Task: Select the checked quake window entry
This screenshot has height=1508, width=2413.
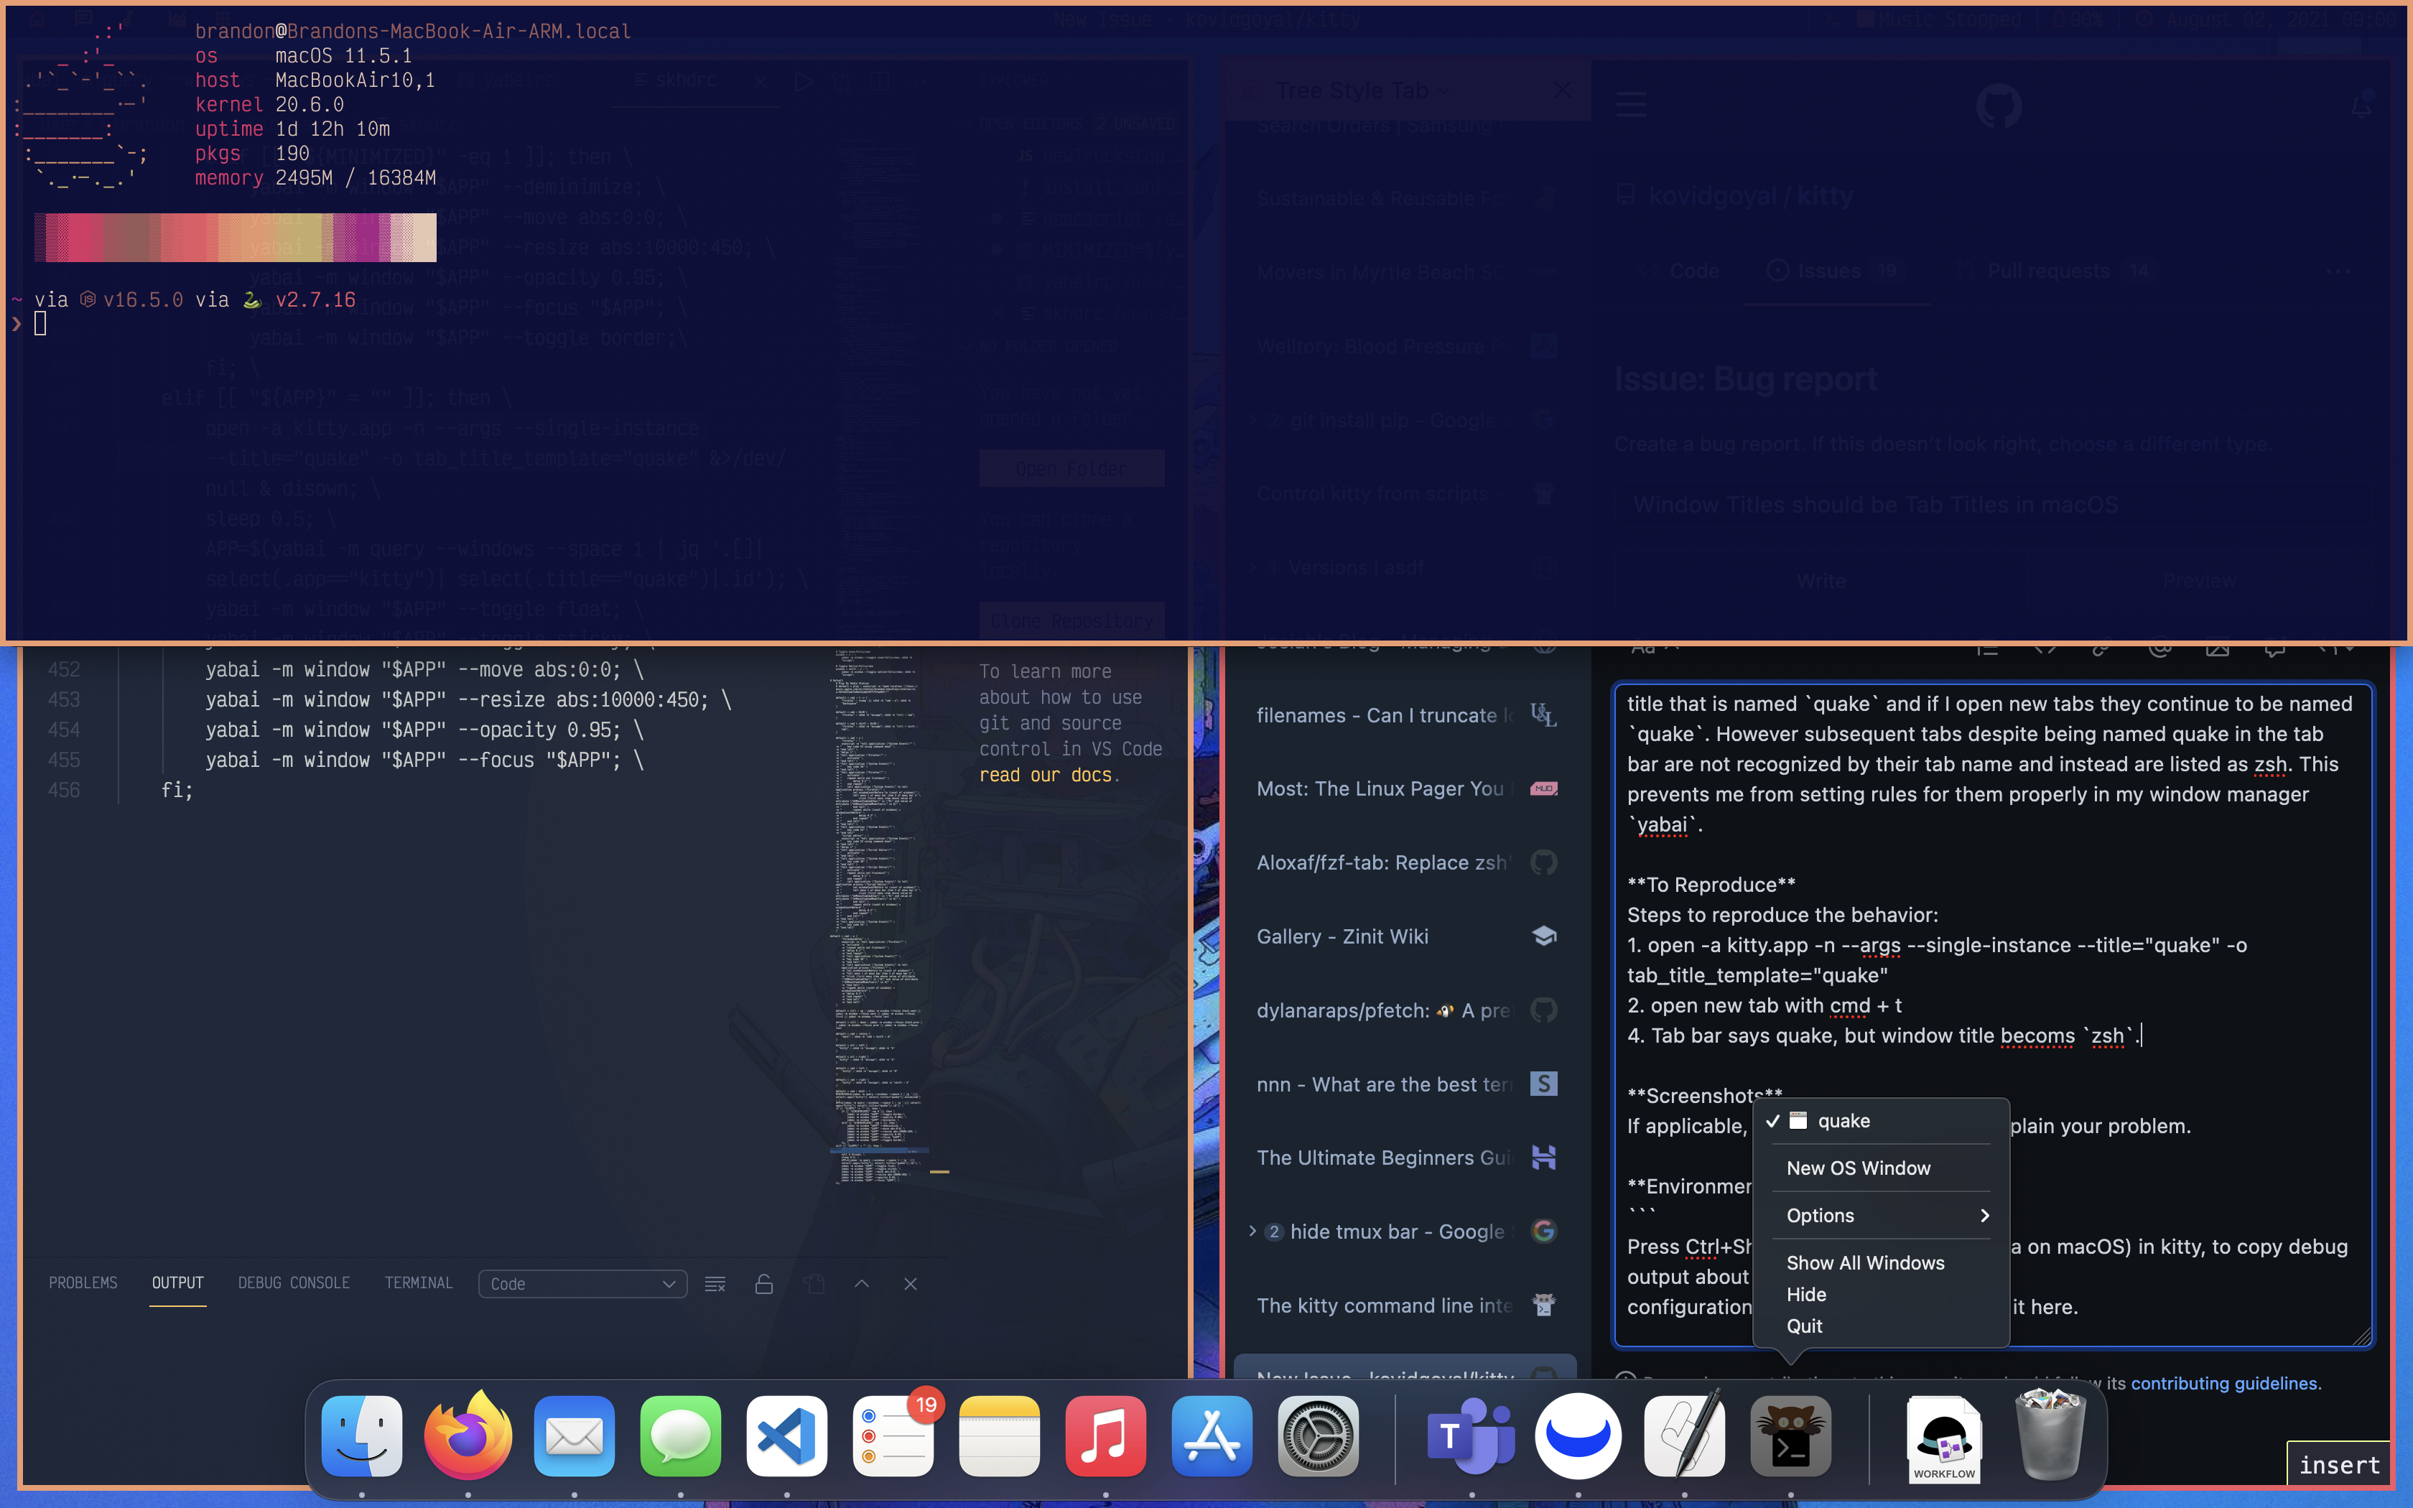Action: (x=1843, y=1121)
